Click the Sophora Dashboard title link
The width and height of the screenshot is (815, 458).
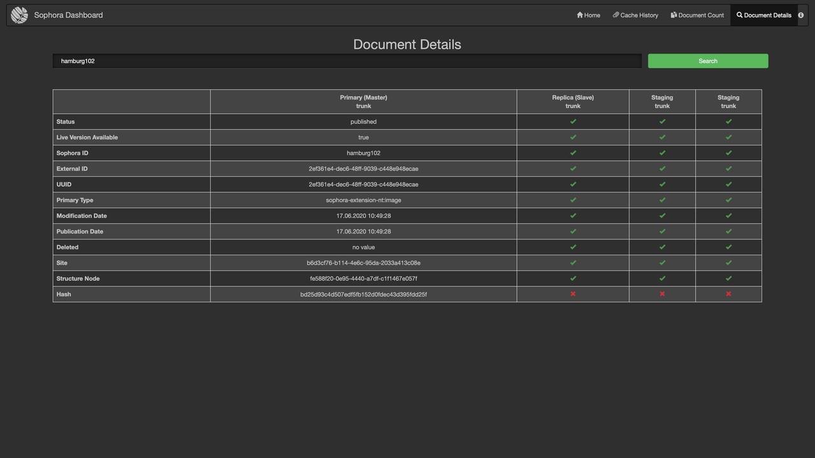[68, 15]
